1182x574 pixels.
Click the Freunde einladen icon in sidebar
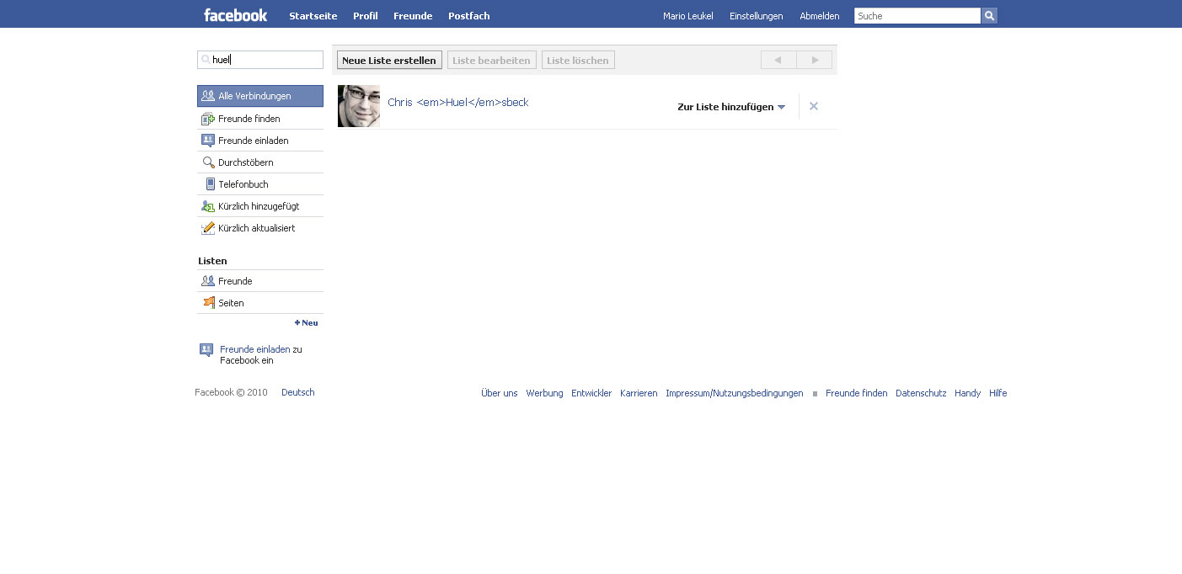[x=208, y=141]
